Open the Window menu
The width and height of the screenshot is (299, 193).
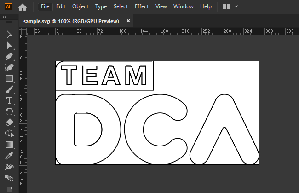pos(183,7)
